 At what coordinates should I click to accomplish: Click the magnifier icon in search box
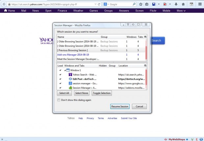[x=134, y=4]
